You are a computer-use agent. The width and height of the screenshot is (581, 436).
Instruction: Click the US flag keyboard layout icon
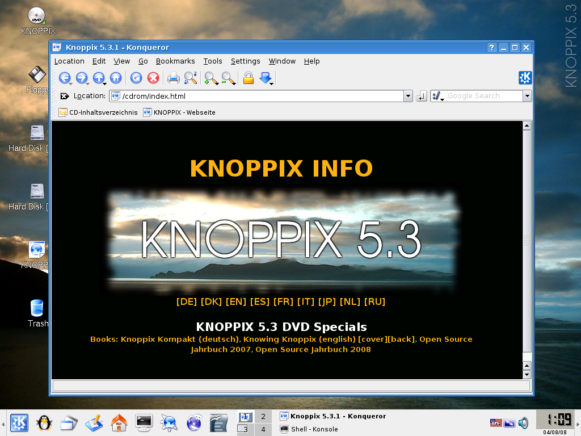click(x=496, y=422)
